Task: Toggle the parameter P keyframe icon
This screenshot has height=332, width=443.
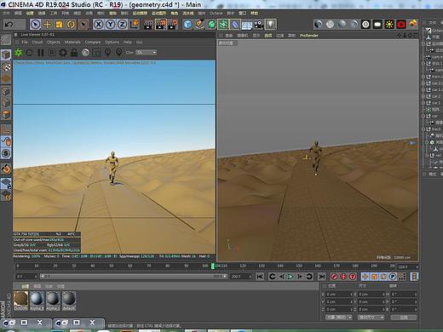Action: [393, 277]
